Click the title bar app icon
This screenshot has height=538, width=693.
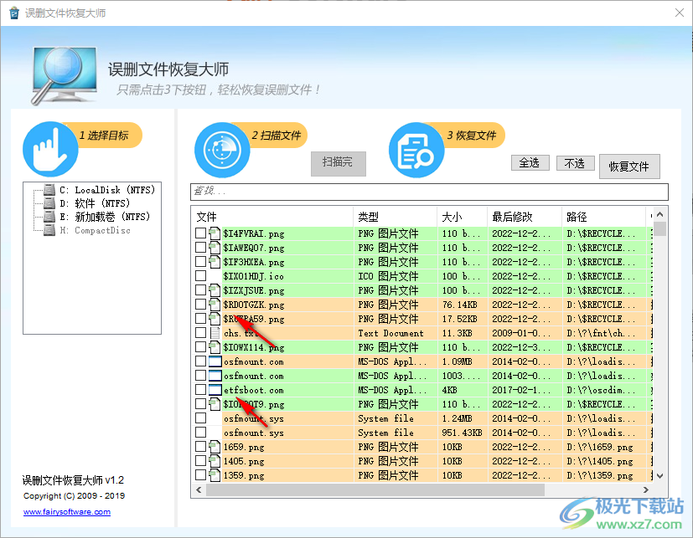pyautogui.click(x=13, y=13)
